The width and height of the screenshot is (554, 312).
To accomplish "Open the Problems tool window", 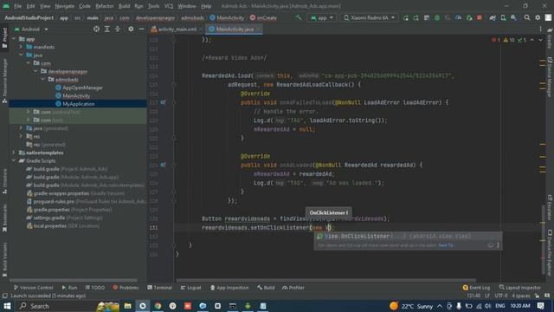I will pos(126,288).
